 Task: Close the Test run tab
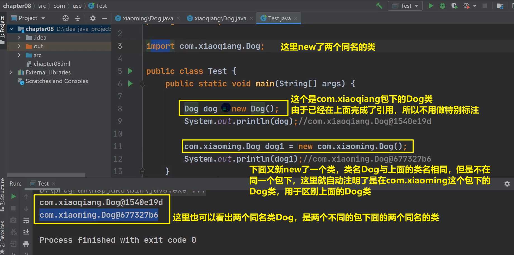(x=54, y=184)
